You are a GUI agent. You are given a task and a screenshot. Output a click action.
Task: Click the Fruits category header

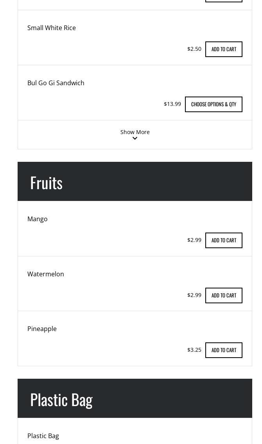click(x=46, y=183)
